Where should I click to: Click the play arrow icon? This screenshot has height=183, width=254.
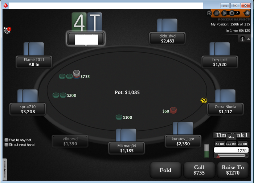[x=224, y=13]
